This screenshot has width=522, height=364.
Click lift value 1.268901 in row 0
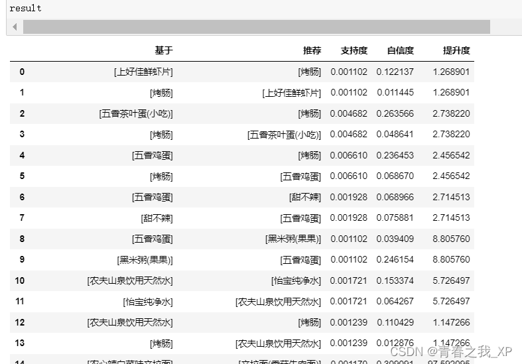pos(451,72)
